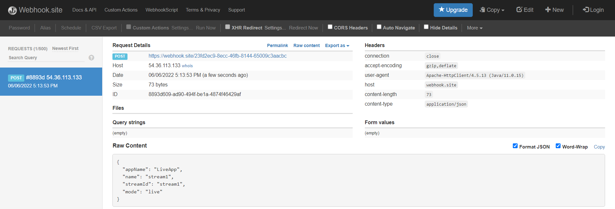This screenshot has width=615, height=209.
Task: Open Terms & Privacy page
Action: 203,10
